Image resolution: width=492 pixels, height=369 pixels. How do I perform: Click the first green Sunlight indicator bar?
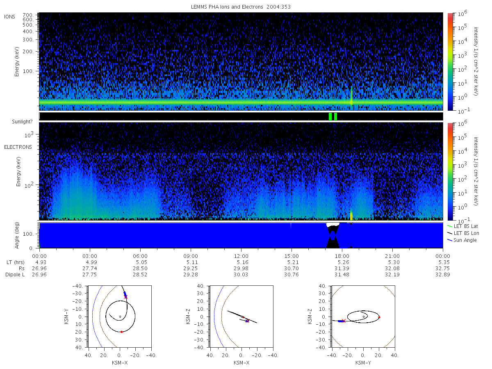tap(330, 116)
